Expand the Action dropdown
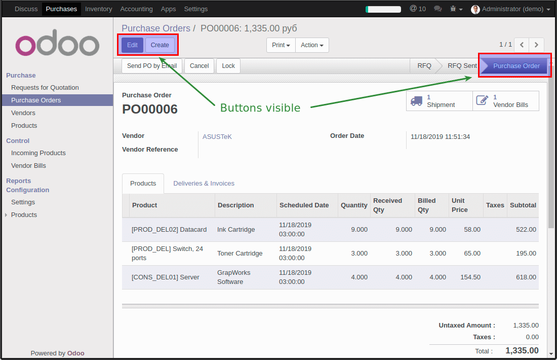The height and width of the screenshot is (360, 557). tap(312, 45)
